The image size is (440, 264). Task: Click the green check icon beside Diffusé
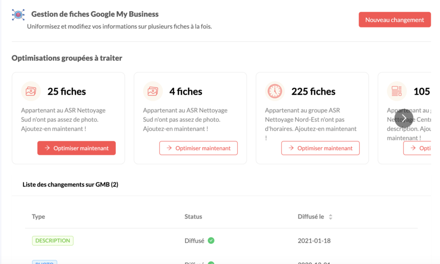(x=211, y=240)
